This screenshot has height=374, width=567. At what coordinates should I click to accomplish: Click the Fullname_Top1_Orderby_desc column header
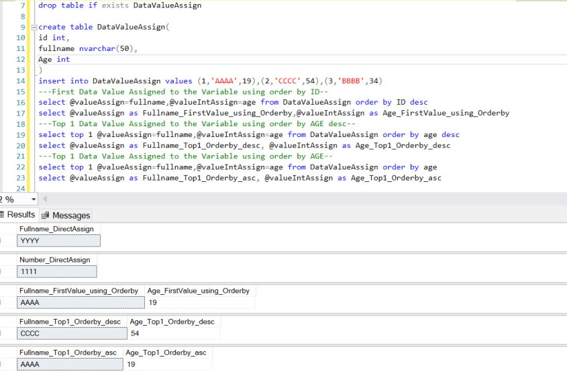72,322
